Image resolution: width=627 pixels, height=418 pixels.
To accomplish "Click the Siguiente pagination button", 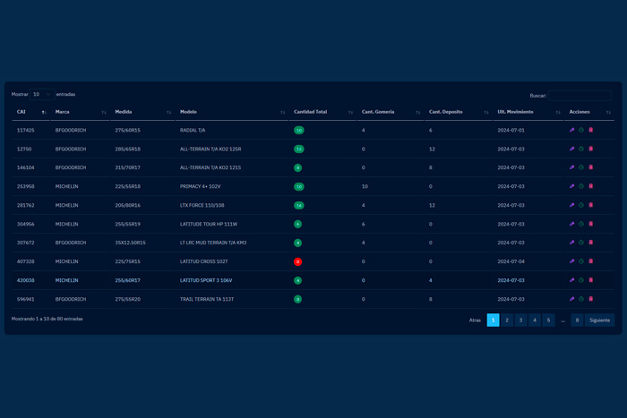I will [599, 320].
